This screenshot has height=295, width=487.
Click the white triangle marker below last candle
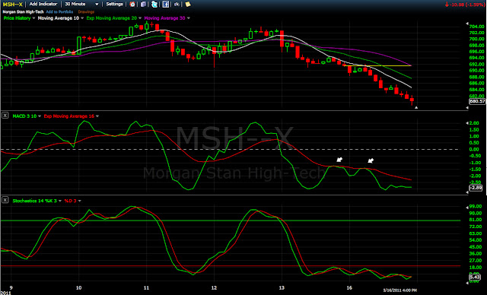[x=416, y=108]
